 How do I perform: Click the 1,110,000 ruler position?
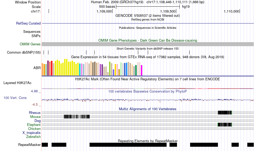point(232,11)
